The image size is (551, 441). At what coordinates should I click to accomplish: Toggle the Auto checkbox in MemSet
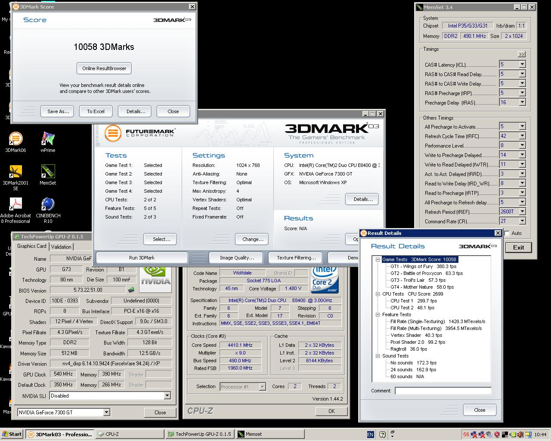(x=507, y=233)
